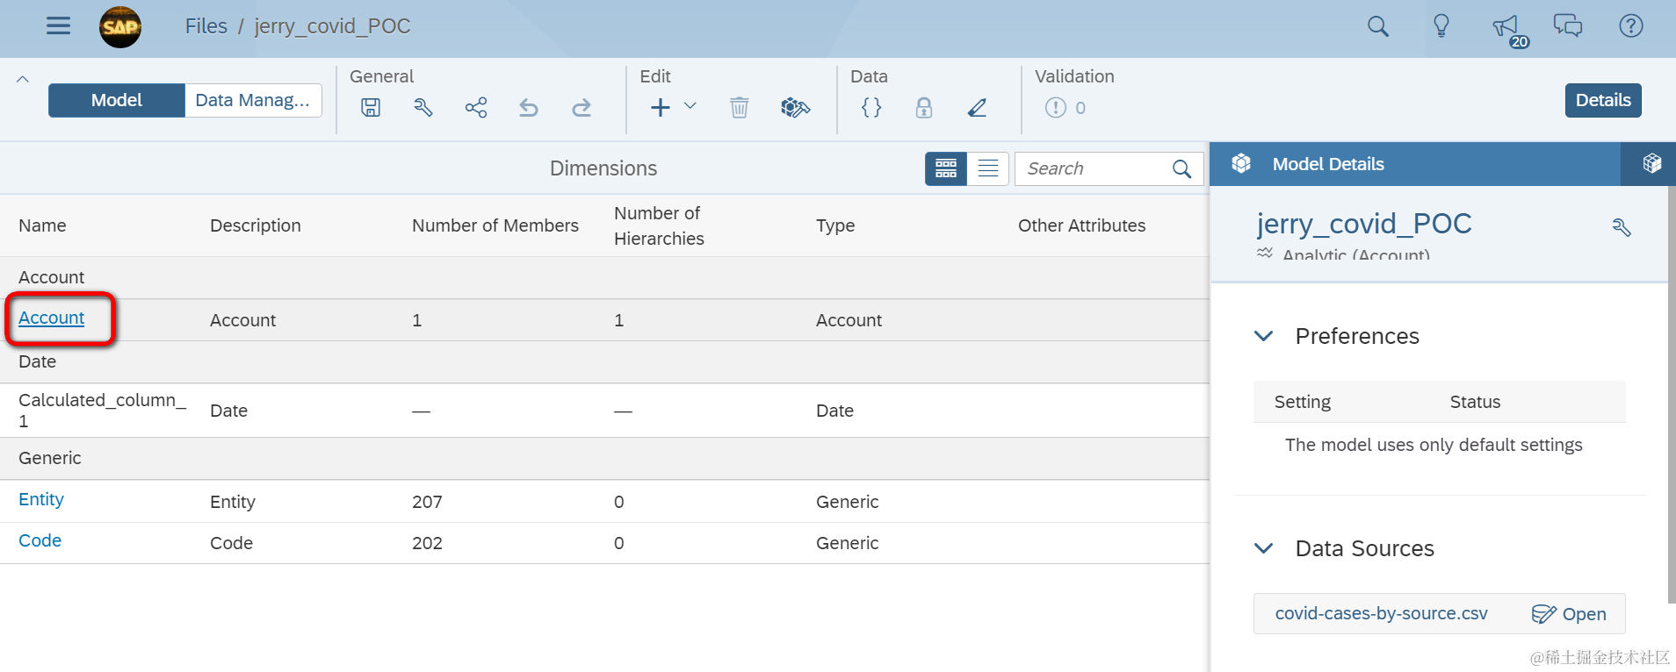This screenshot has width=1676, height=672.
Task: Open model preferences wrench in toolbar
Action: (423, 108)
